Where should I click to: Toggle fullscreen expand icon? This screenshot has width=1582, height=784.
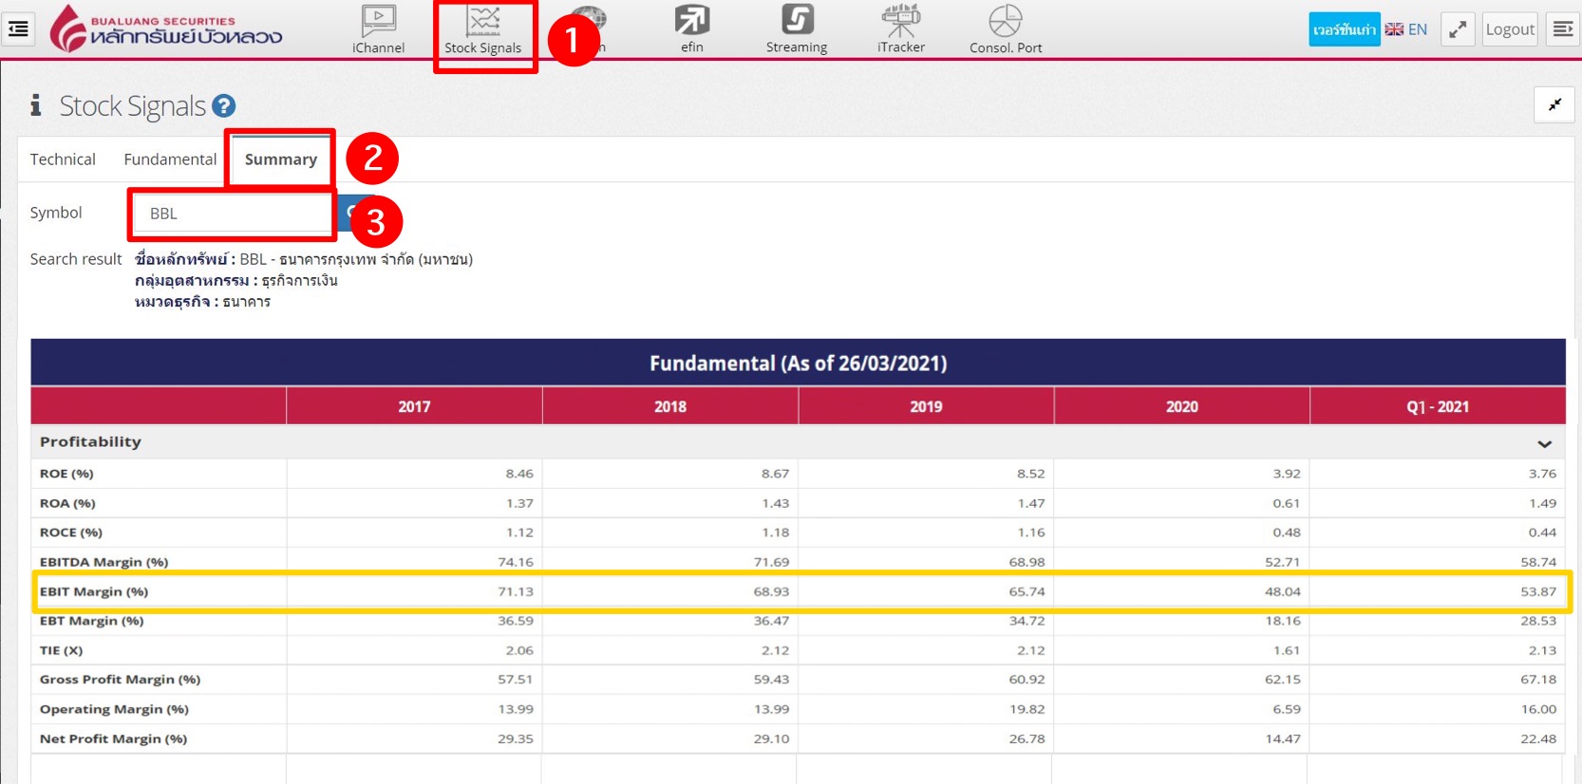pos(1458,29)
